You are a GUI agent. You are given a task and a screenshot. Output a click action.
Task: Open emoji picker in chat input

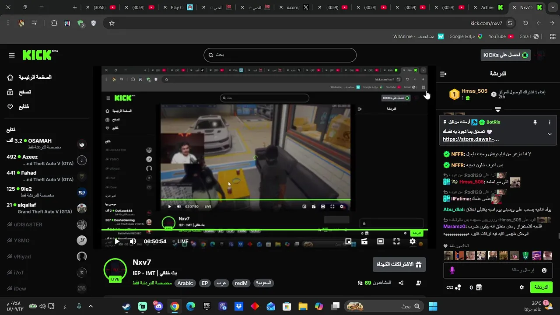click(x=544, y=270)
